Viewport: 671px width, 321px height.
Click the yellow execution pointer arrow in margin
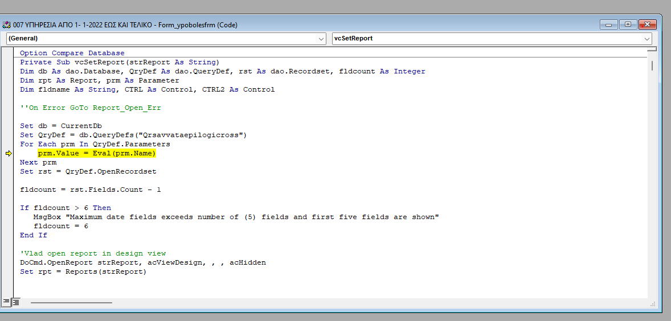[x=9, y=154]
